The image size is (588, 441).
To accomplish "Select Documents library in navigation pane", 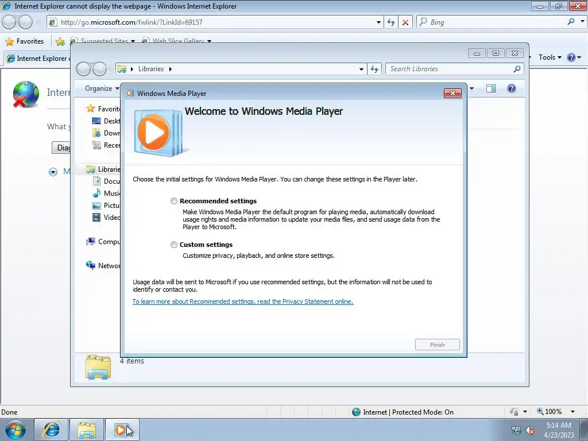I will 106,181.
